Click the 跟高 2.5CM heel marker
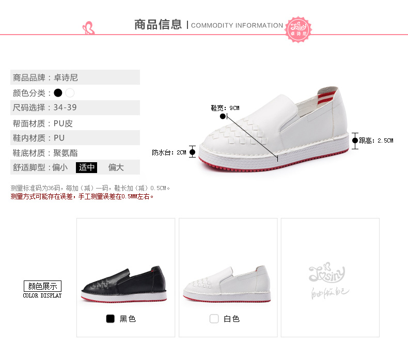Screen dimensions: 408x344 [x=355, y=141]
